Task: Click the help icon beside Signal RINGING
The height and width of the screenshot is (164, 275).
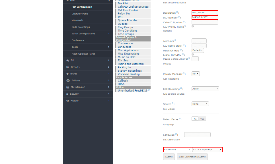Action: coord(183,54)
